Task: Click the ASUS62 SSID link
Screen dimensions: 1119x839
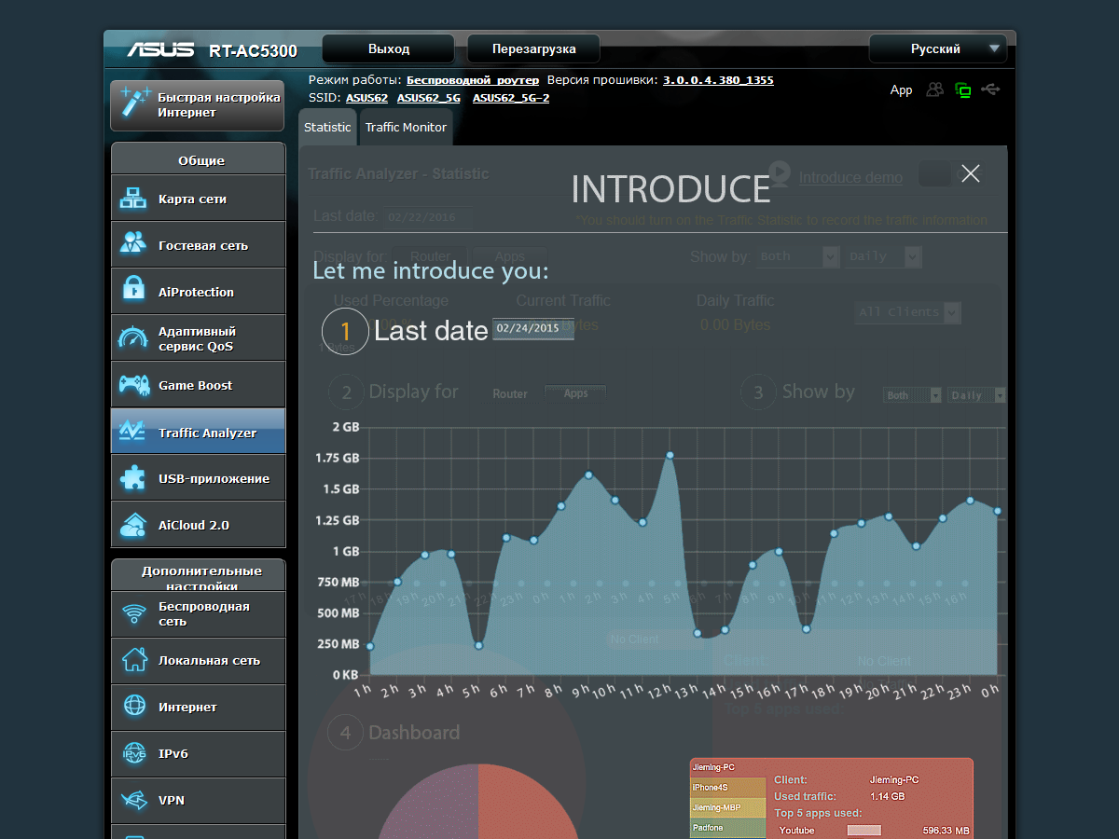Action: pos(366,98)
